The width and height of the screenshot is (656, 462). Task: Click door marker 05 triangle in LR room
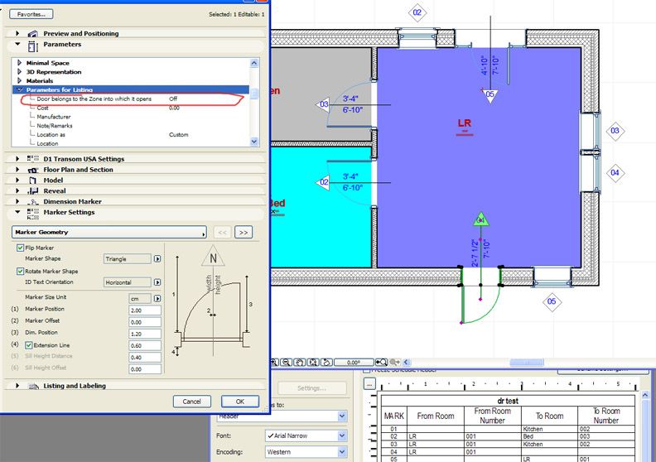(490, 95)
